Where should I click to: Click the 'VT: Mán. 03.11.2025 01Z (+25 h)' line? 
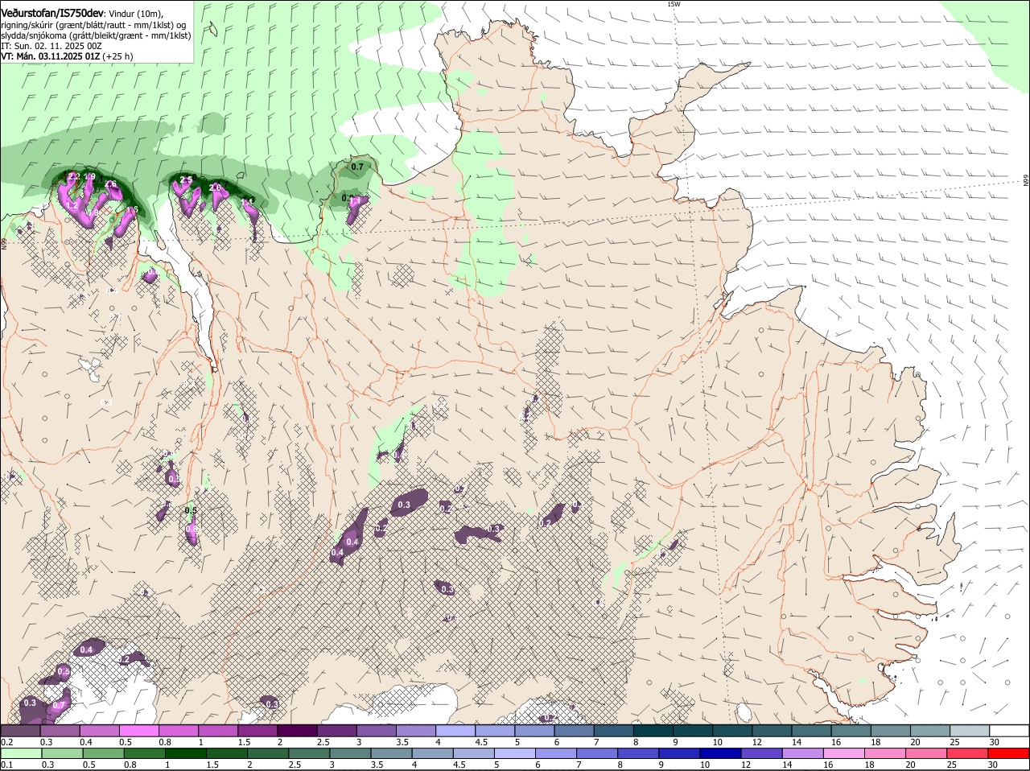pos(67,56)
